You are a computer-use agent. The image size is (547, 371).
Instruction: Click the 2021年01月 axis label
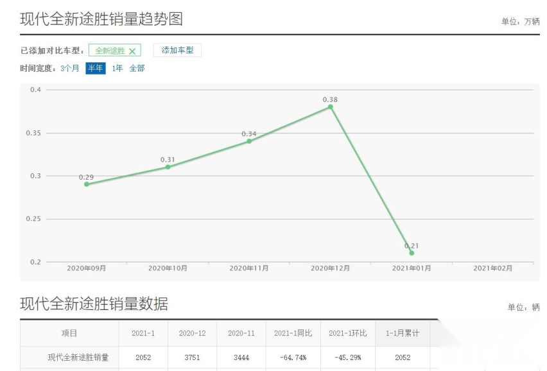(412, 268)
